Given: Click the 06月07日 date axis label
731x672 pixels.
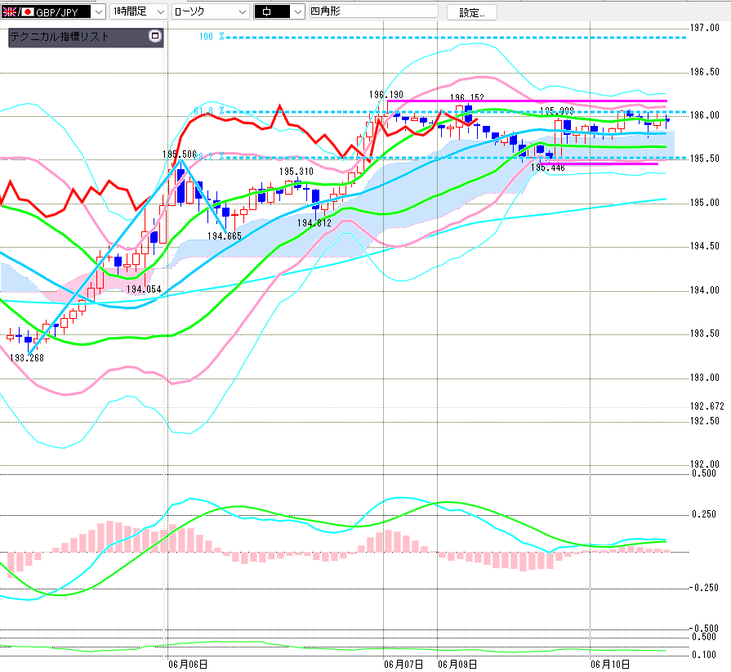Looking at the screenshot, I should pos(403,664).
